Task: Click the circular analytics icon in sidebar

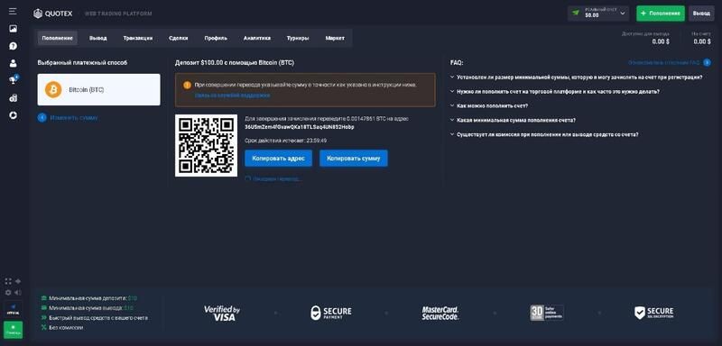Action: coord(13,115)
